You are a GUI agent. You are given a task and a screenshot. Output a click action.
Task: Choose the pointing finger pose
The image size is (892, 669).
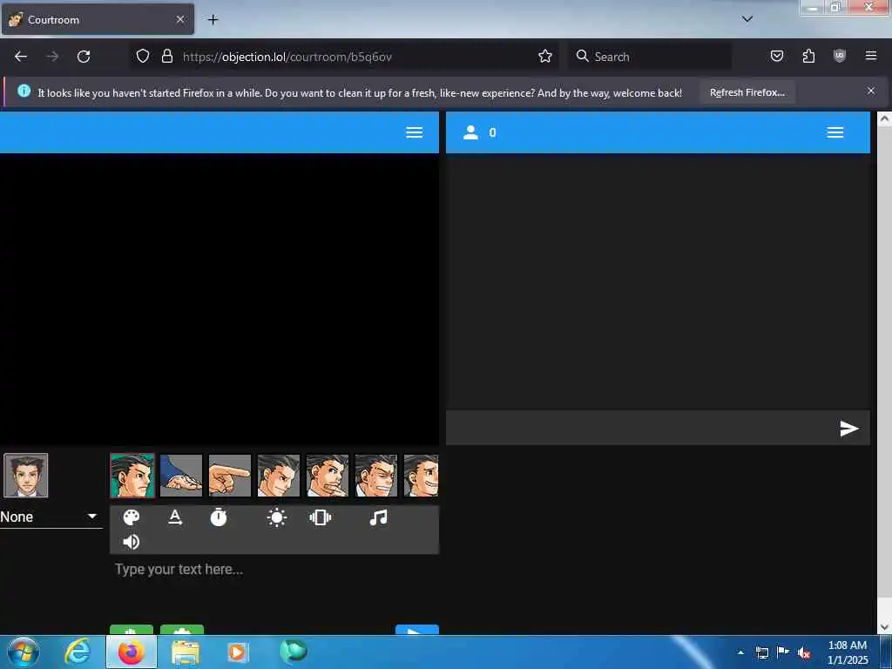coord(230,476)
